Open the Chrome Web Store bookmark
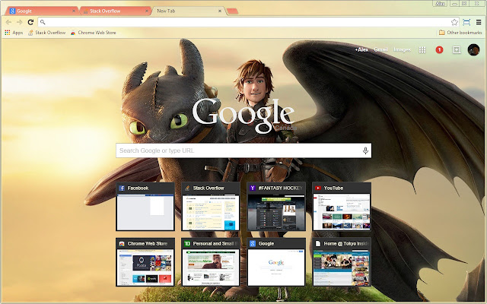Image resolution: width=487 pixels, height=304 pixels. pos(94,33)
